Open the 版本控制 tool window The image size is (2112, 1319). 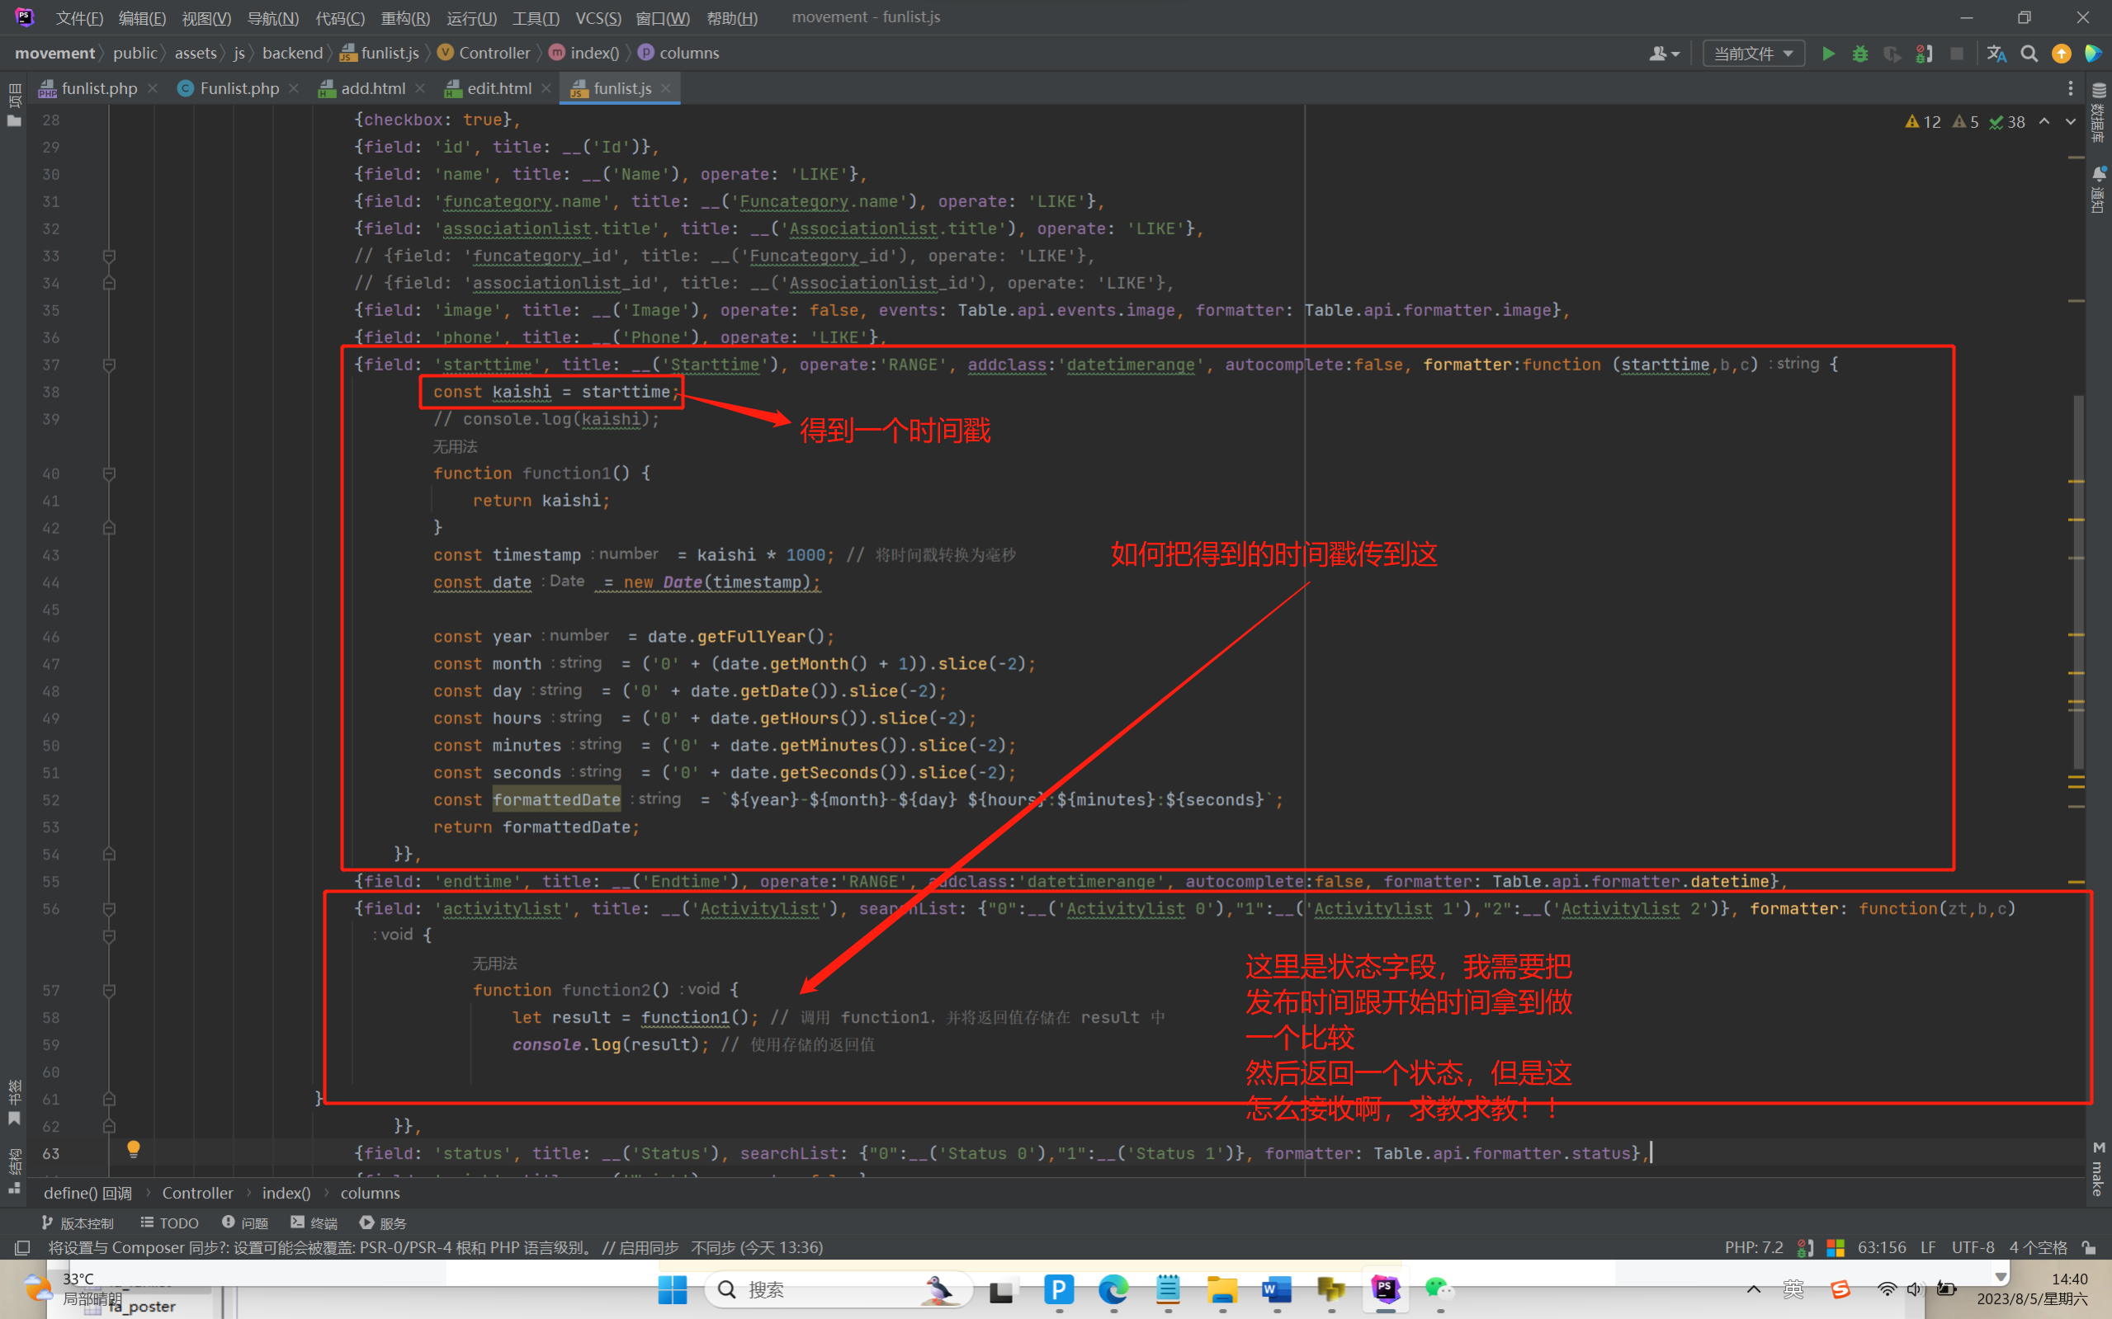(77, 1223)
